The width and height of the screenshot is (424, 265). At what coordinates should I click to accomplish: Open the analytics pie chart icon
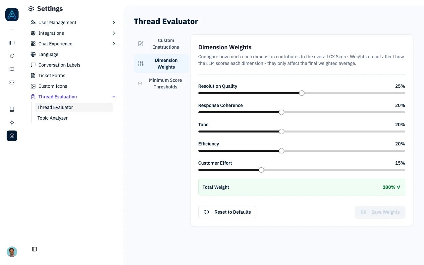point(12,56)
